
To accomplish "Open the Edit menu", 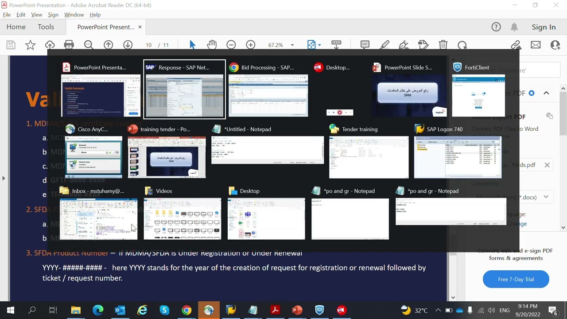I will pyautogui.click(x=21, y=15).
